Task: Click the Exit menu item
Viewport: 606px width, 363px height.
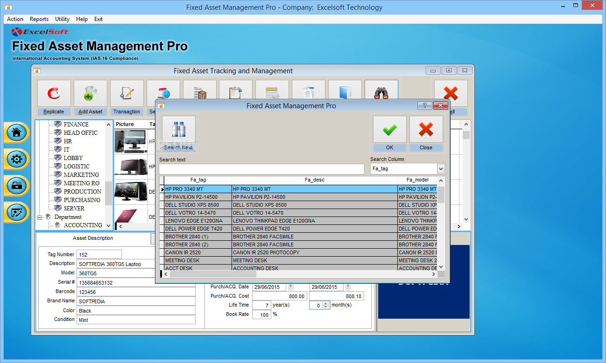Action: tap(99, 19)
